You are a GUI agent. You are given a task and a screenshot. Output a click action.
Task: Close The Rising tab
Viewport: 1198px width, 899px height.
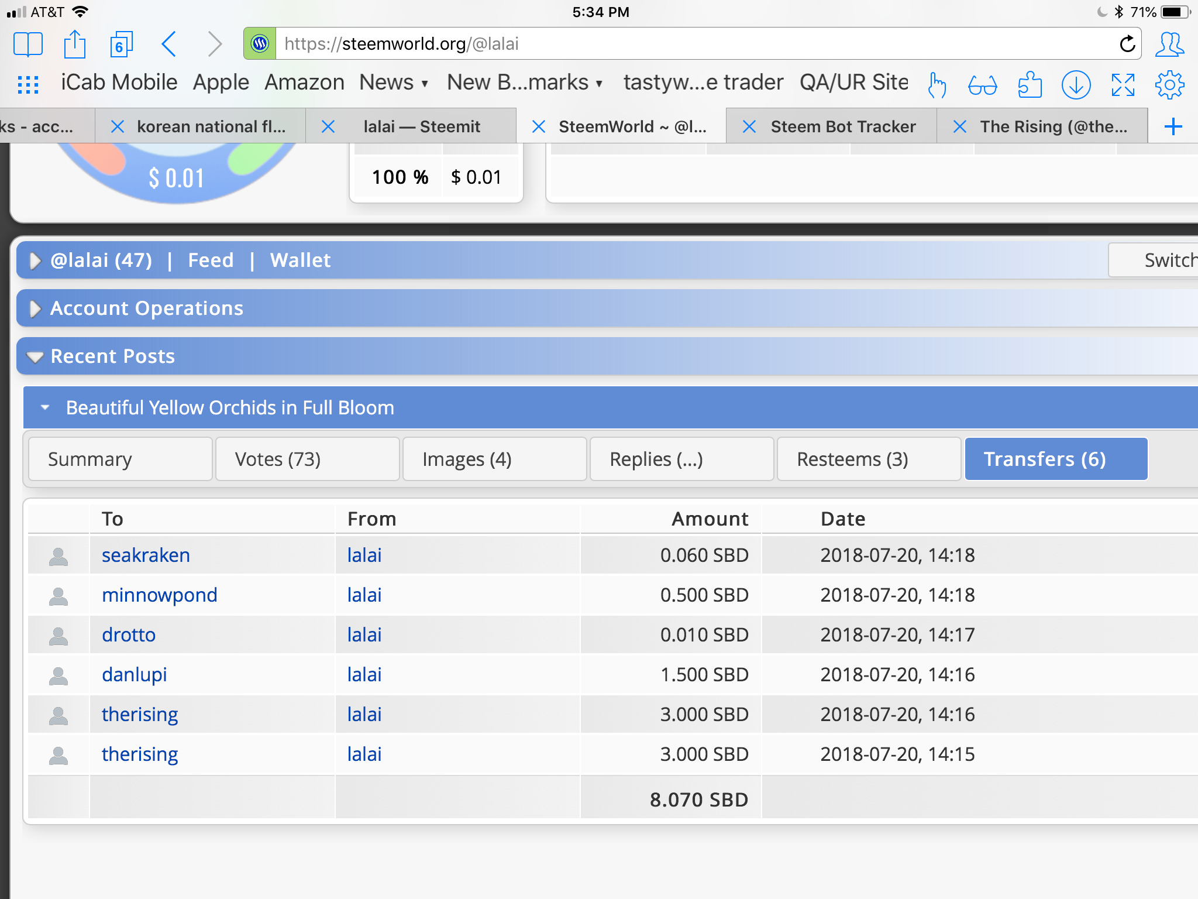tap(960, 126)
